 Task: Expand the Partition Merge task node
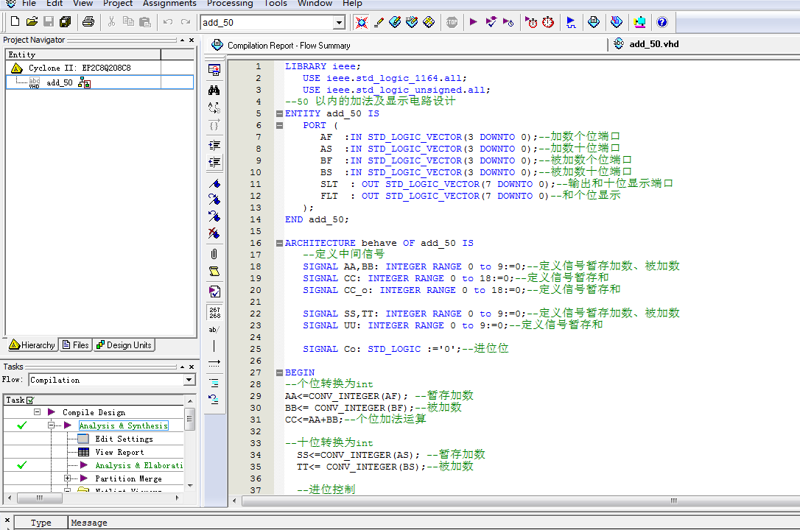pos(68,478)
